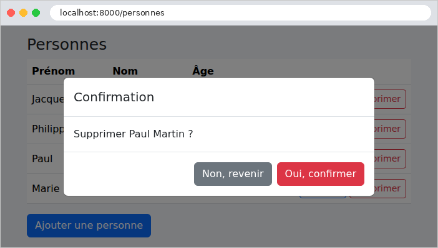Screen dimensions: 438x248
Task: Cancel with the Non, revenir button
Action: [233, 174]
